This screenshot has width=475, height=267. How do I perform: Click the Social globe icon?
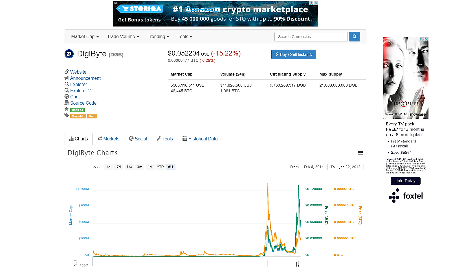tap(131, 138)
